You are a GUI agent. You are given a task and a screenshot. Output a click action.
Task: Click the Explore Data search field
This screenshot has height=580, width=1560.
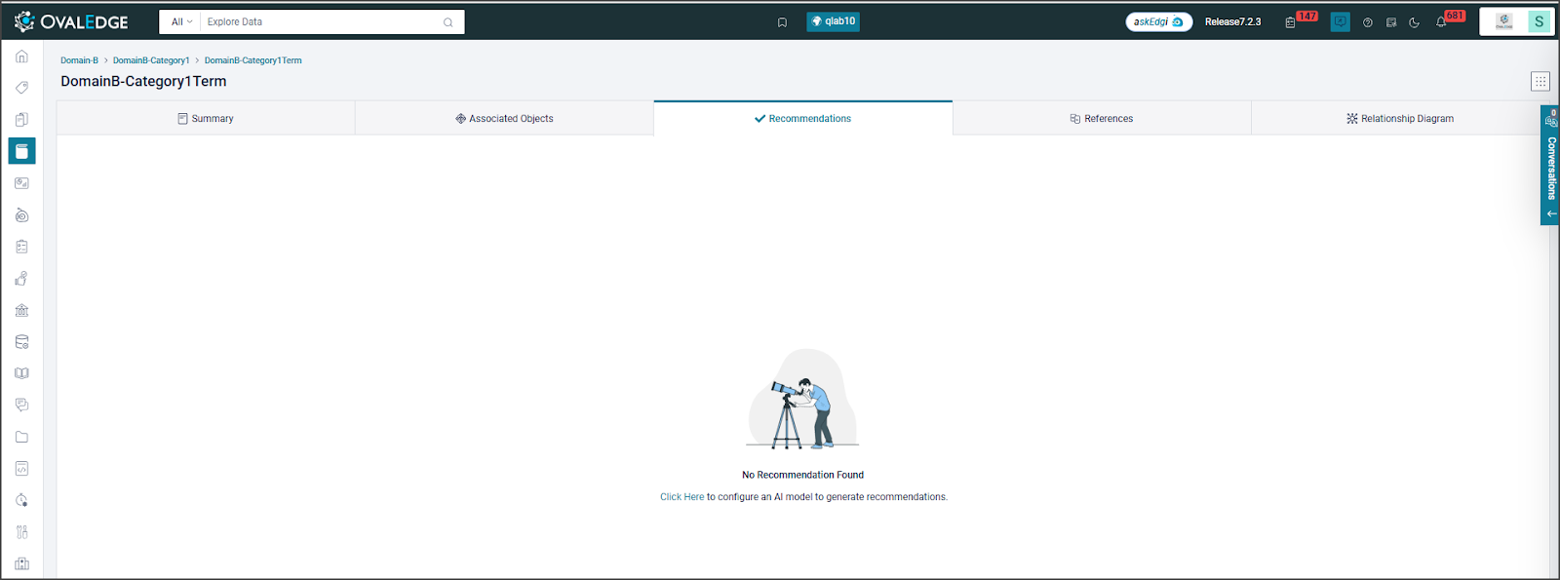click(322, 21)
